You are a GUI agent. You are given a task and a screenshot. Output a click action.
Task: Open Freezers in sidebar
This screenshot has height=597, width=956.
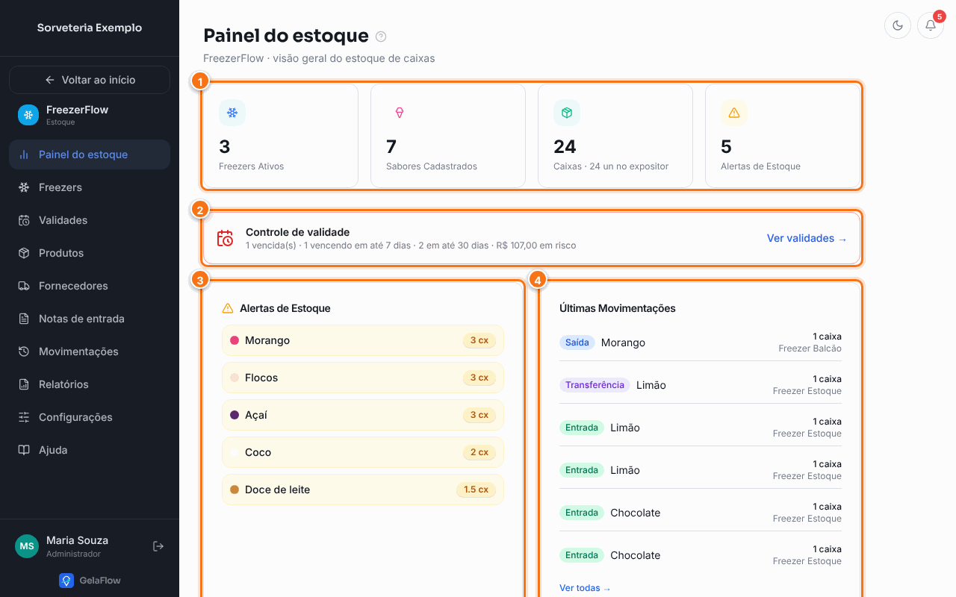coord(90,187)
